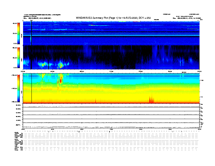Click the 20:00 tick label under RAD1
215x166 pixels.
tap(170, 71)
